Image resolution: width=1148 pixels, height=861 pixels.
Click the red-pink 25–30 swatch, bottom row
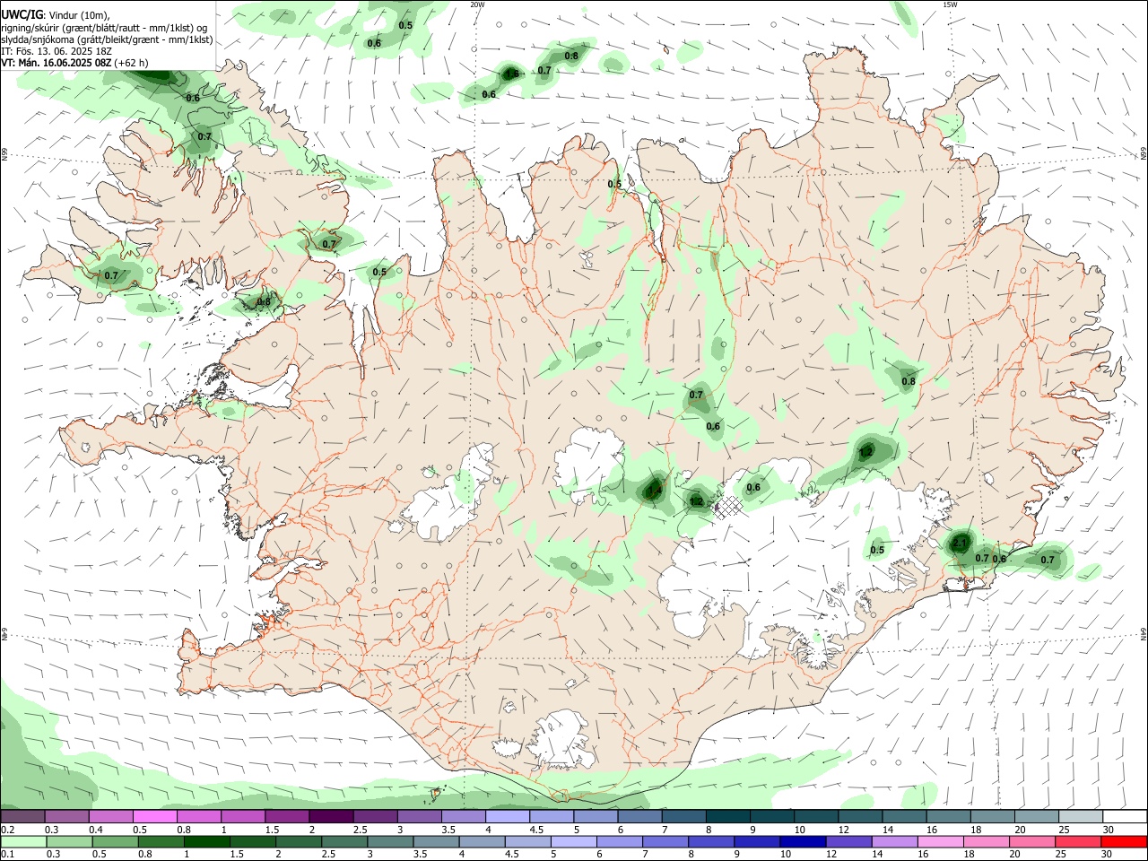[1077, 841]
